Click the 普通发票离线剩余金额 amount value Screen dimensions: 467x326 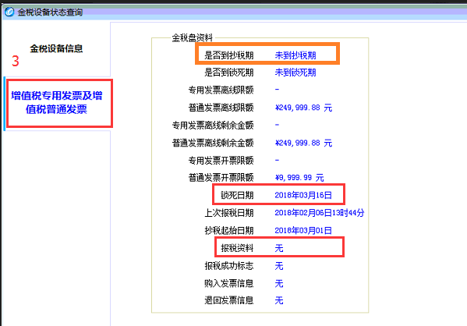303,143
